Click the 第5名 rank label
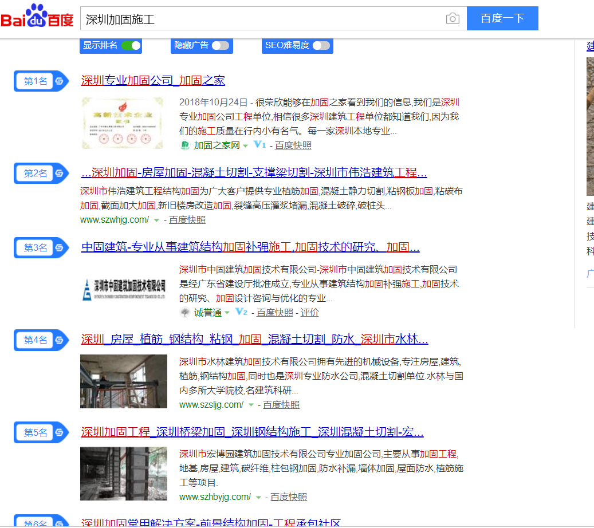This screenshot has width=594, height=528. coord(36,432)
